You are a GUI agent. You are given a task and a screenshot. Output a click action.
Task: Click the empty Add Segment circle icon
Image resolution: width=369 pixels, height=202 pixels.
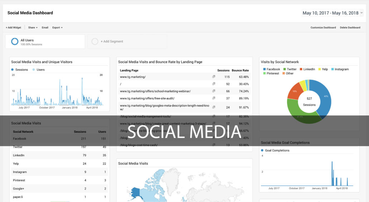[95, 42]
